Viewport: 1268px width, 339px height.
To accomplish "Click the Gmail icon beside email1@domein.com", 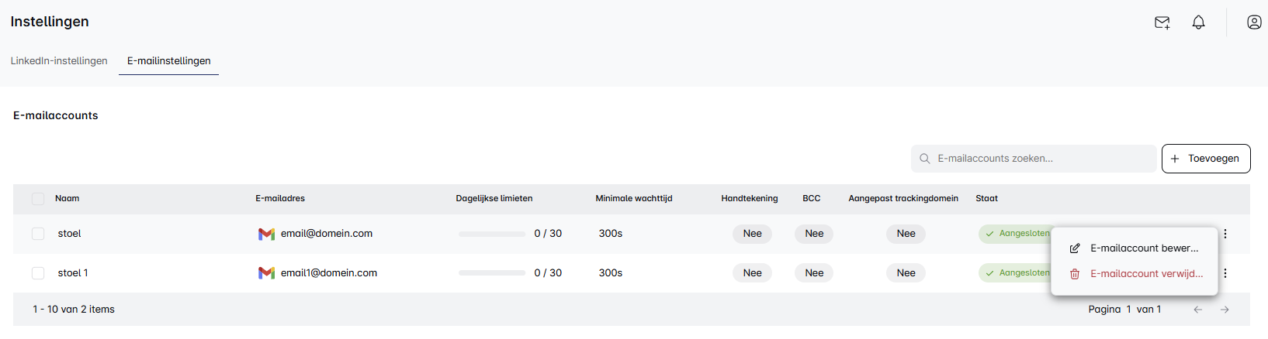I will pos(266,273).
